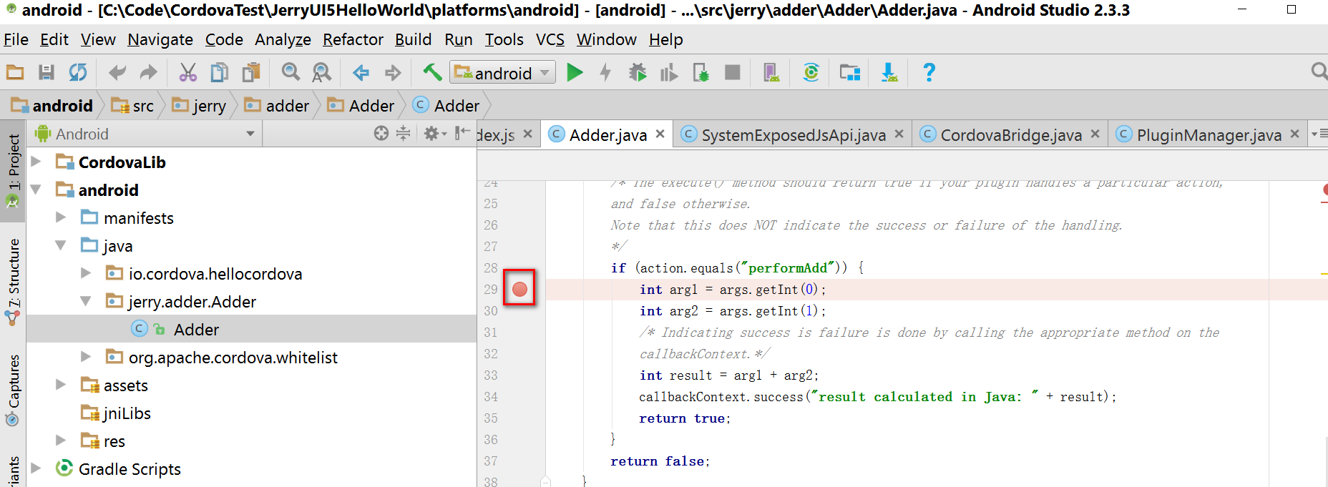
Task: Click the Save All toolbar icon
Action: tap(47, 72)
